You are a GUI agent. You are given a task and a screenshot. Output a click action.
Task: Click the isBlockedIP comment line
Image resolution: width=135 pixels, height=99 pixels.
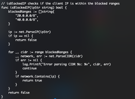[60, 4]
